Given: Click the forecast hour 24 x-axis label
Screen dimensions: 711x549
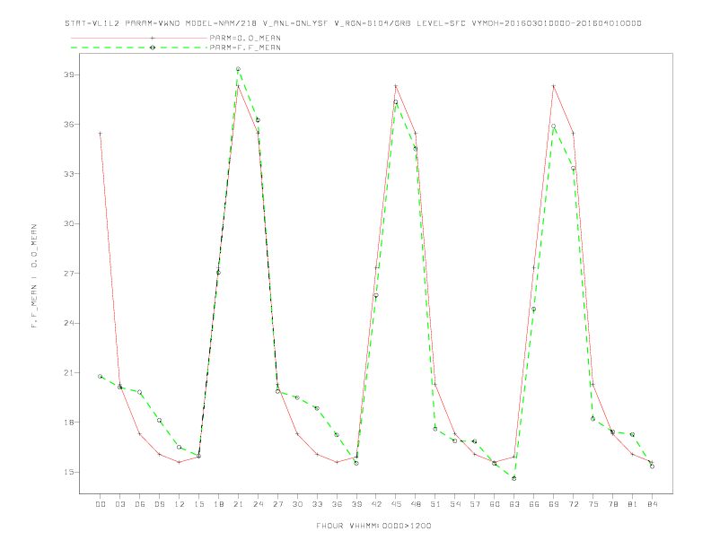Looking at the screenshot, I should [x=258, y=504].
